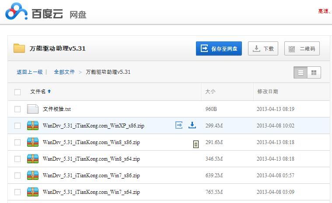The width and height of the screenshot is (332, 203).
Task: Click the folder title 万能驱动助理v5.31
Action: 57,48
